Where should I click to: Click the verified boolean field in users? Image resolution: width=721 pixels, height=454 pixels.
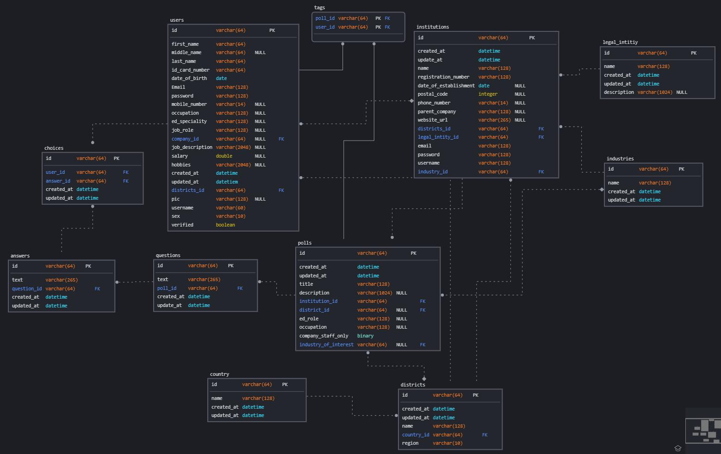click(x=233, y=225)
